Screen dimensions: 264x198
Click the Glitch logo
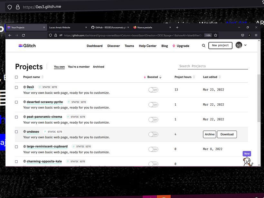(27, 46)
